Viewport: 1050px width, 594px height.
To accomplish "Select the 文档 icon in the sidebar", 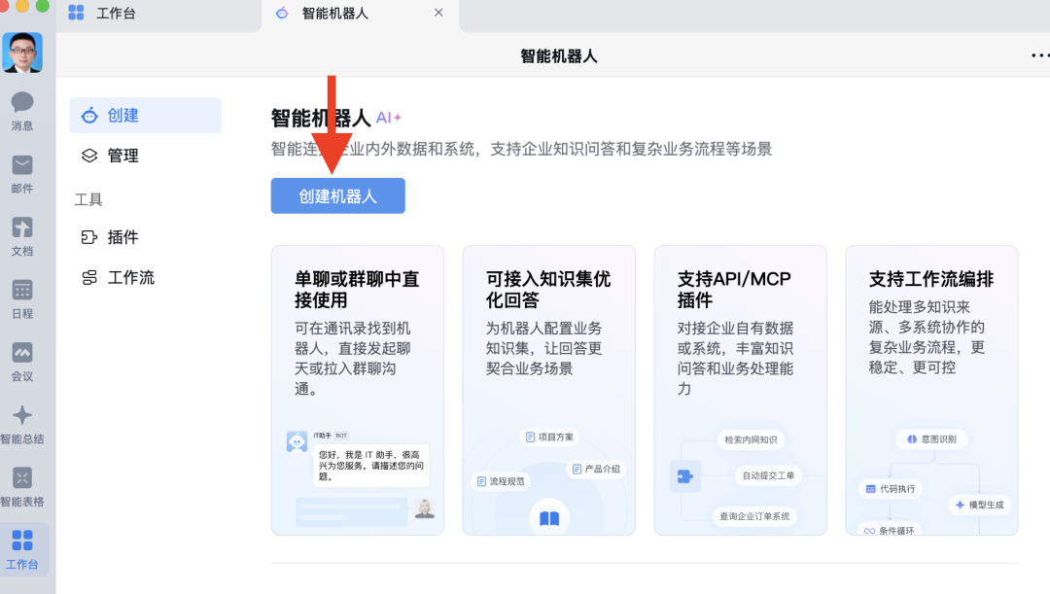I will (x=22, y=233).
